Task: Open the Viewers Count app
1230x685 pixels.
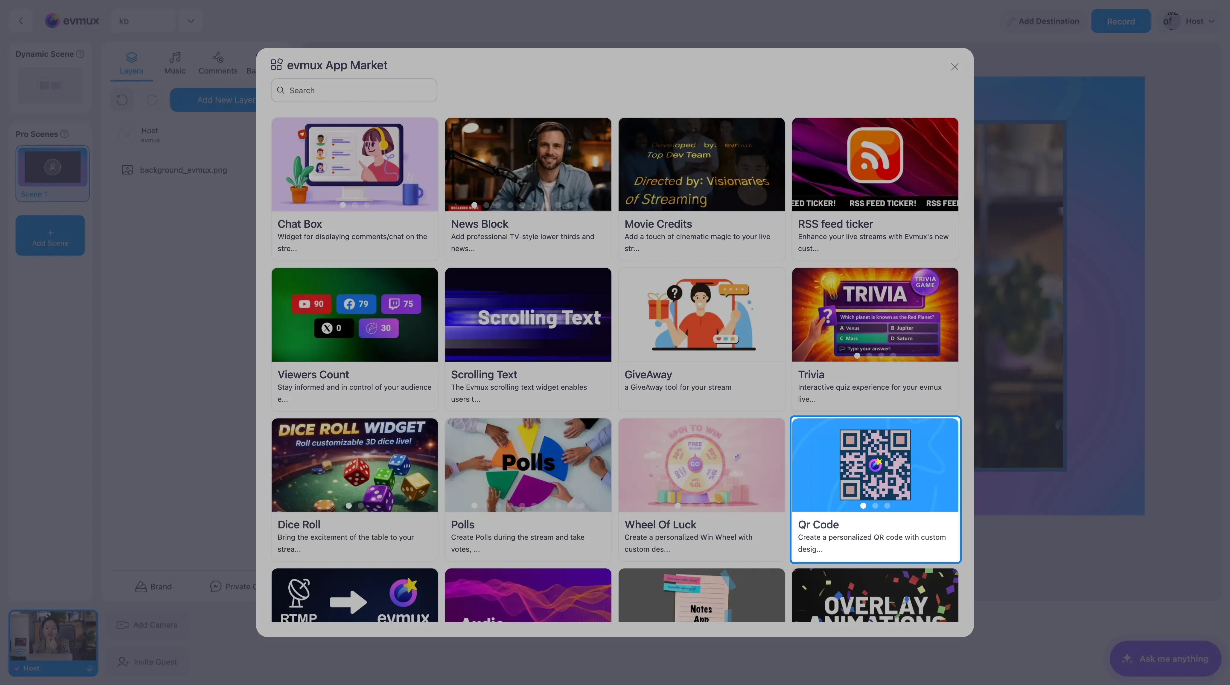Action: click(x=354, y=339)
